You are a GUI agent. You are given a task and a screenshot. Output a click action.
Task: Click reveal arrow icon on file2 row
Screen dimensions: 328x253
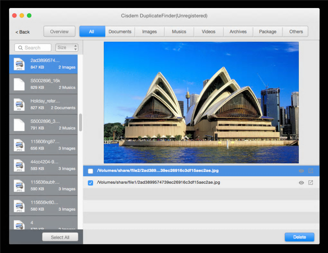[311, 171]
